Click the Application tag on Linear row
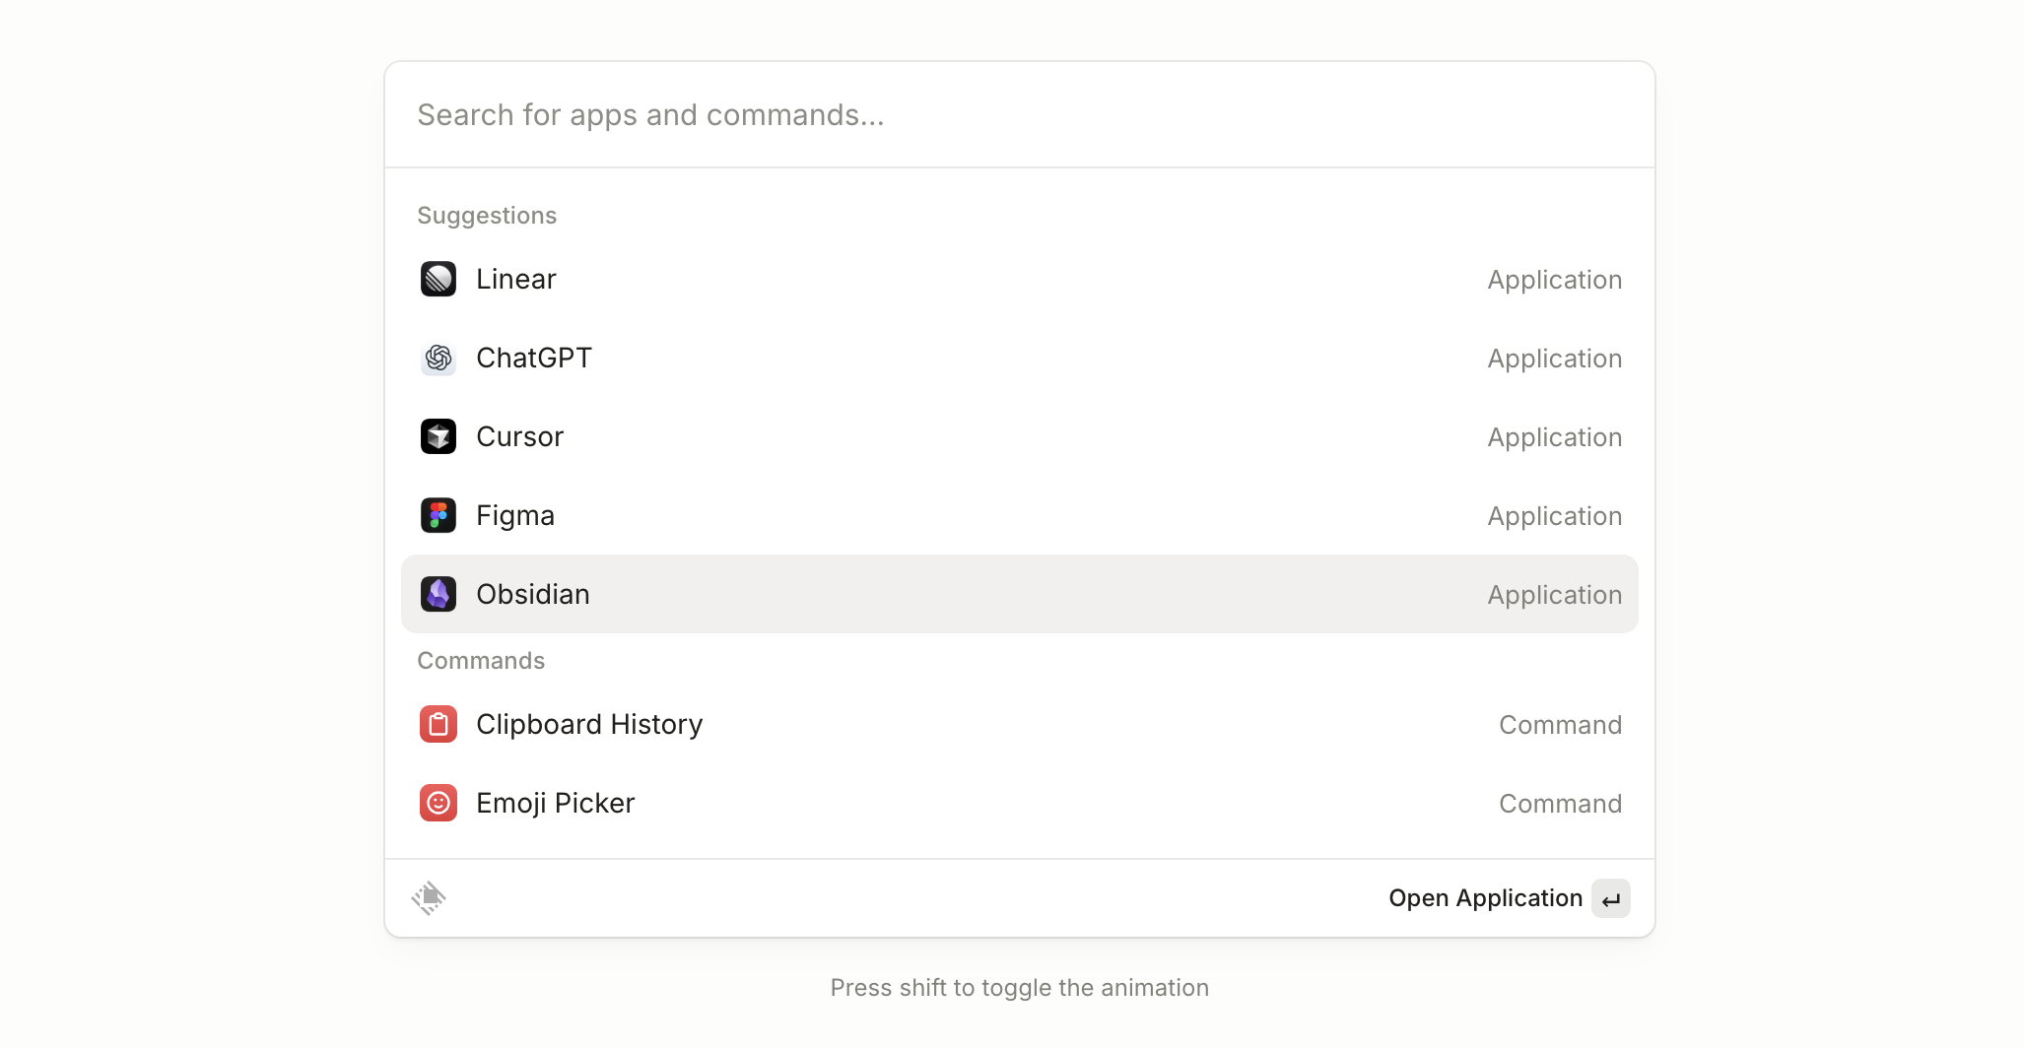Image resolution: width=2024 pixels, height=1048 pixels. tap(1554, 281)
